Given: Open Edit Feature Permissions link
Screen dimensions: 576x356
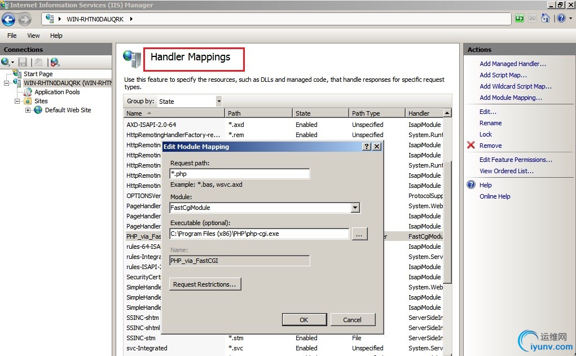Looking at the screenshot, I should tap(516, 160).
